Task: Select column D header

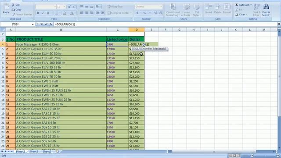Action: (137, 30)
